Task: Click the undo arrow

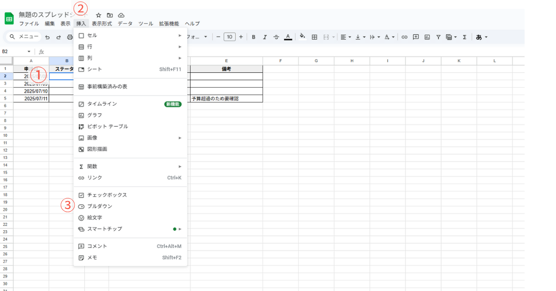Action: pyautogui.click(x=47, y=37)
